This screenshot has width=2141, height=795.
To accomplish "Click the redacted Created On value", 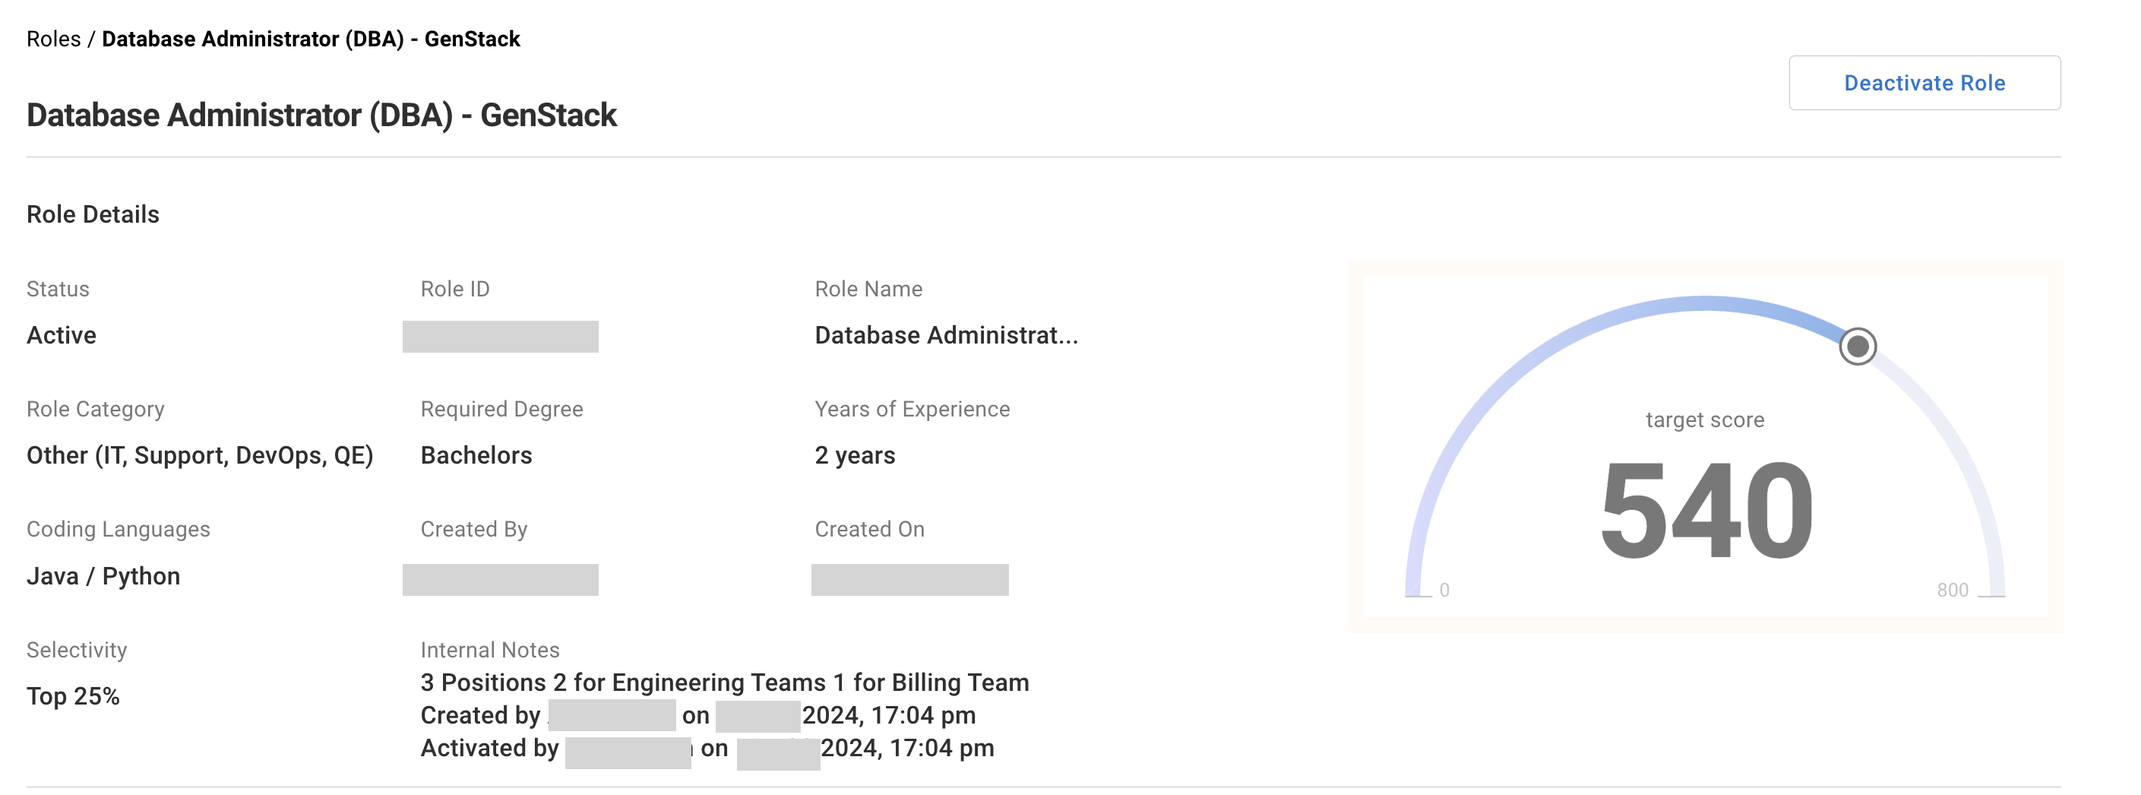I will [909, 580].
